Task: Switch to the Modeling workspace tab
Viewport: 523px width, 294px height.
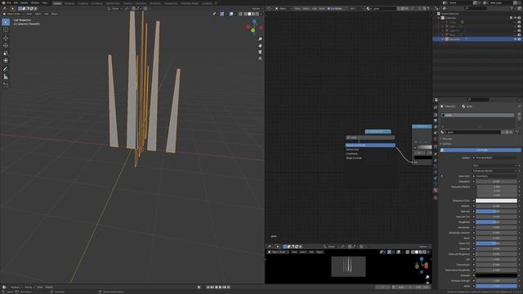Action: (x=69, y=3)
